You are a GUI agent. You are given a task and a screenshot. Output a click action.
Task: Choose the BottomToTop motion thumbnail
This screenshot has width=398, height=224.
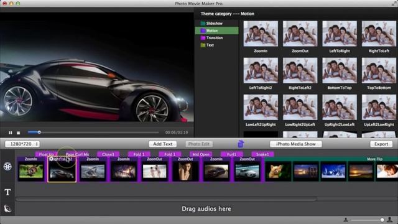[340, 70]
